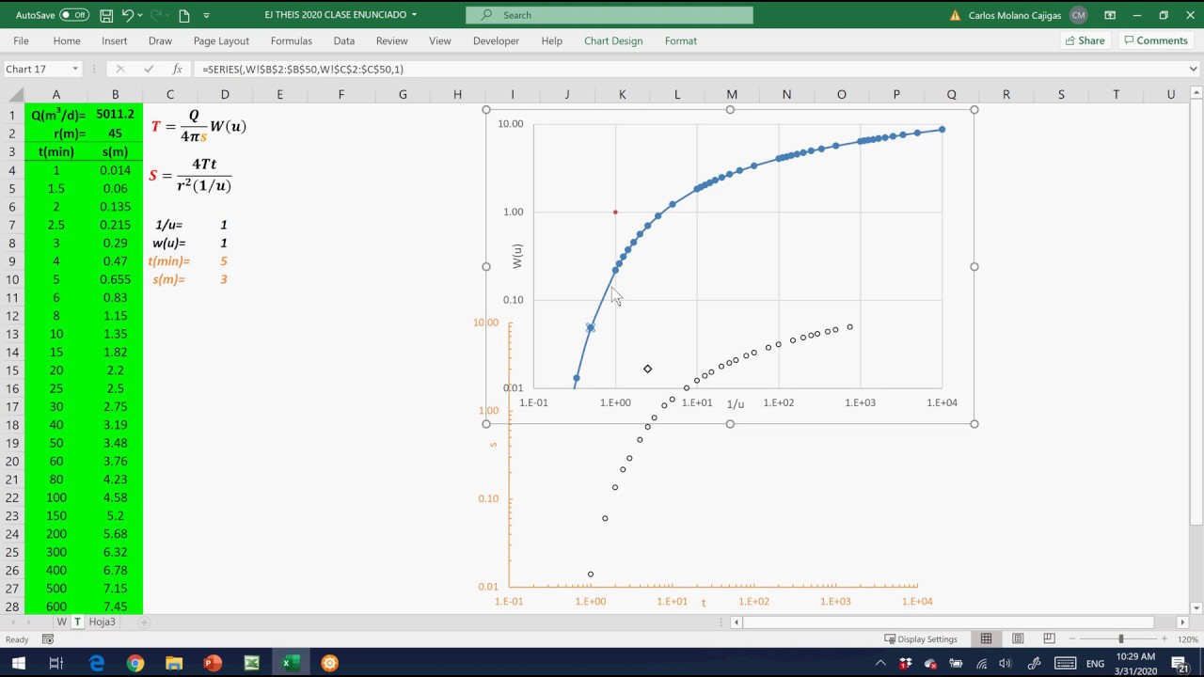Open PowerPoint from the taskbar
The height and width of the screenshot is (677, 1204).
[x=213, y=663]
